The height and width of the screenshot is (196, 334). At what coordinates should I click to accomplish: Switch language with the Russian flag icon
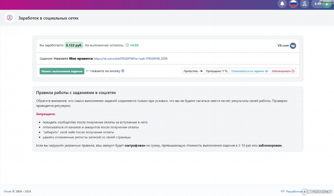pyautogui.click(x=293, y=4)
